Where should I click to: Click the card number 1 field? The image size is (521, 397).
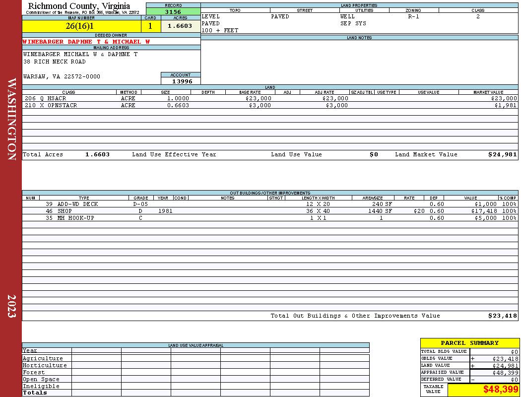click(150, 26)
